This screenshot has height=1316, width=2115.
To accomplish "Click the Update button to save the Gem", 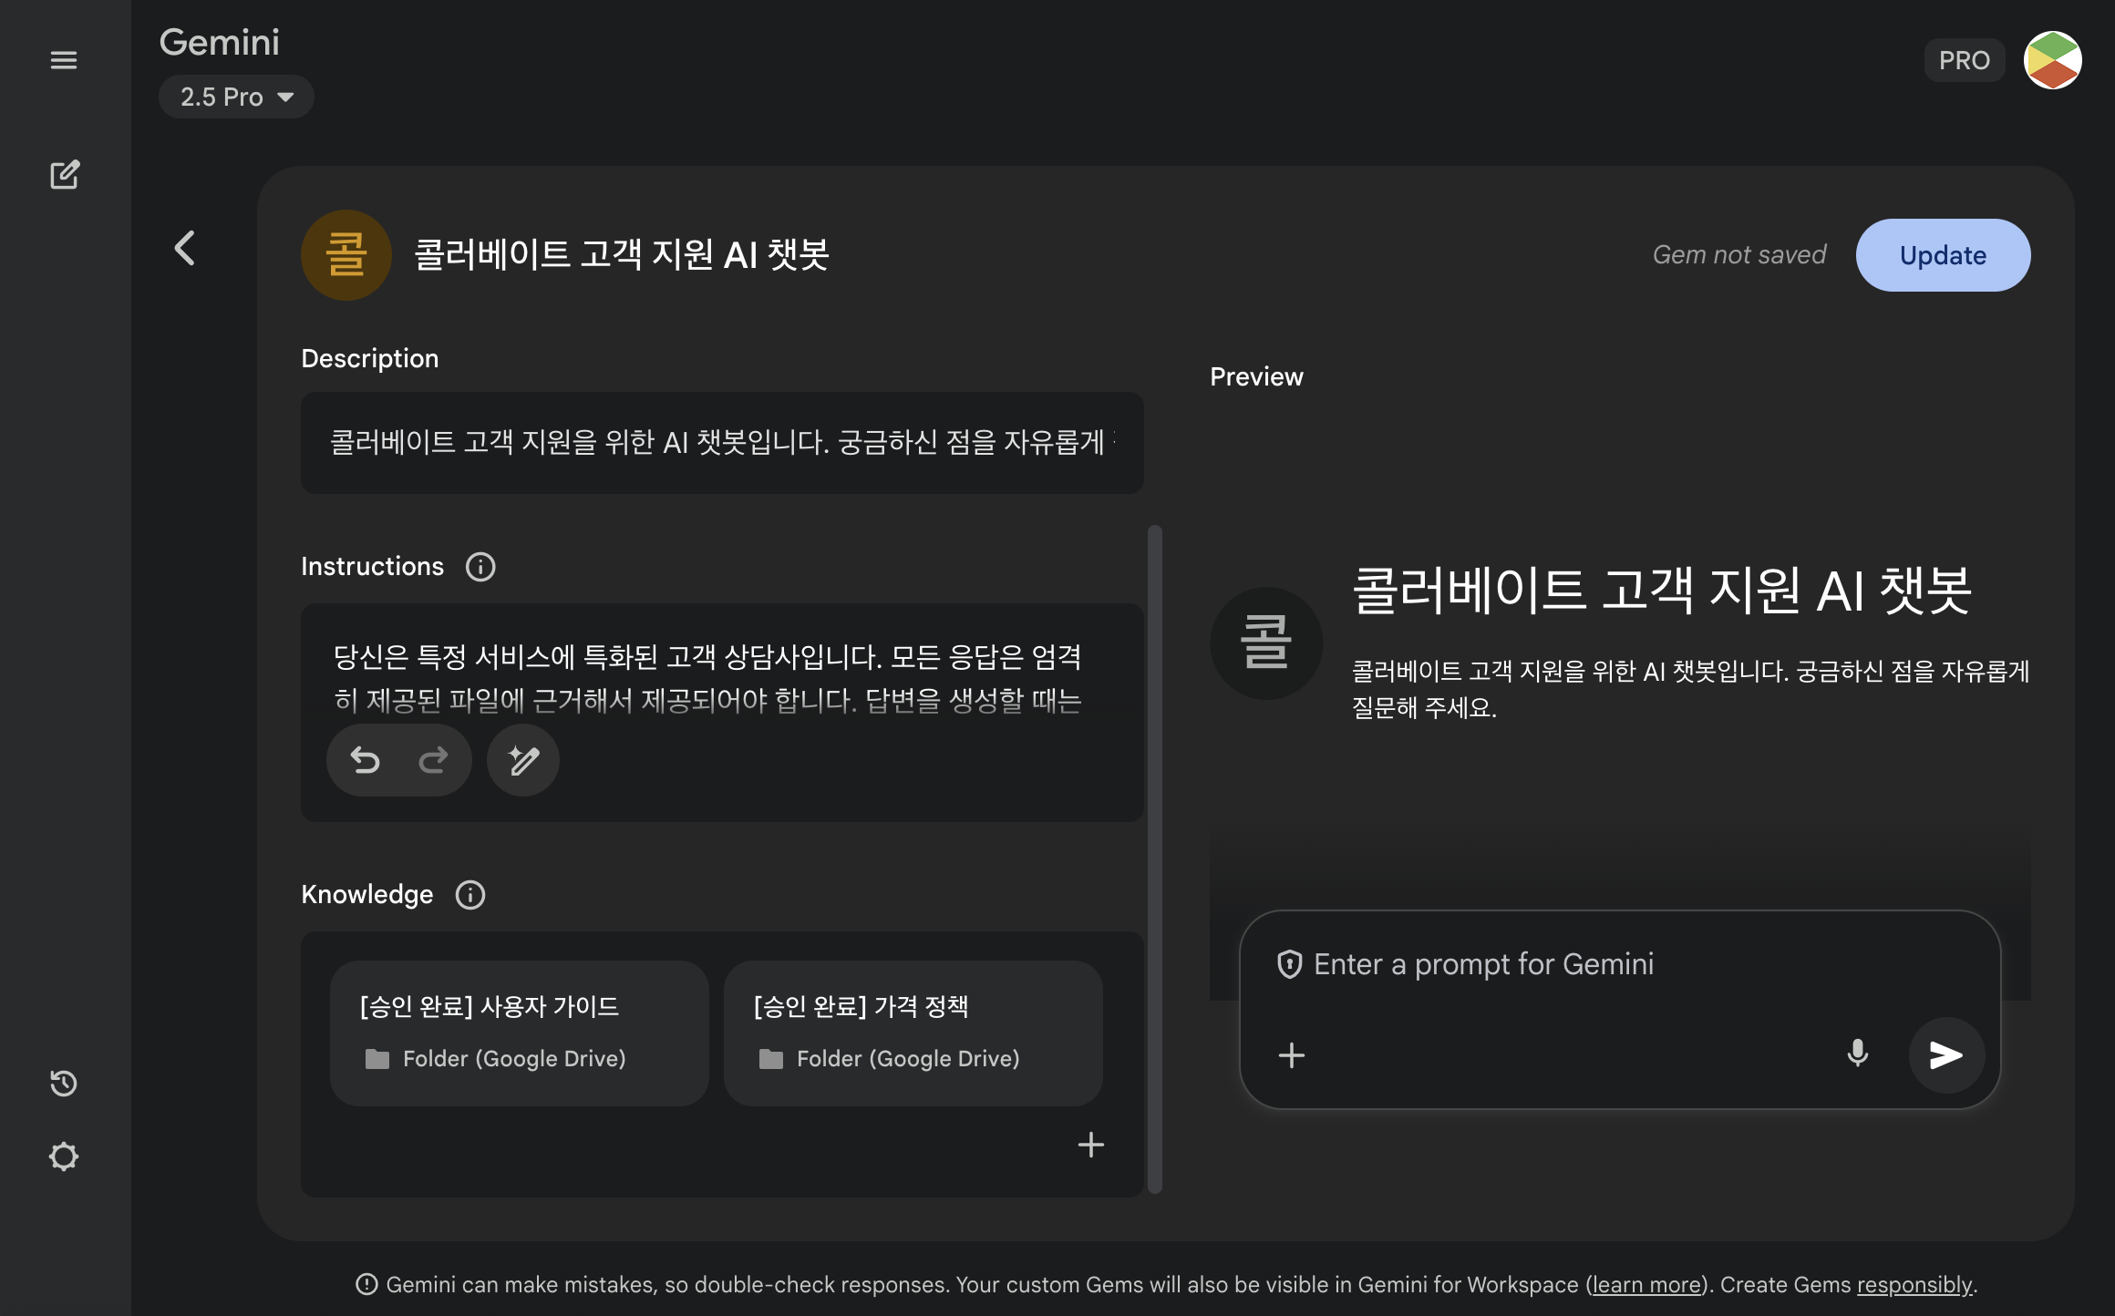I will (1943, 255).
